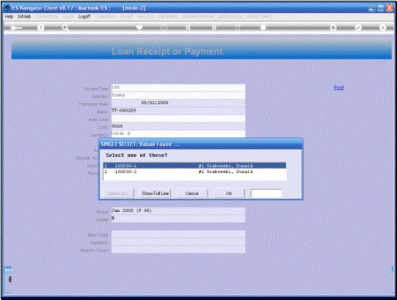Screen dimensions: 397x300
Task: Select row 100030-2 Grabowski, Donald
Action: click(194, 172)
